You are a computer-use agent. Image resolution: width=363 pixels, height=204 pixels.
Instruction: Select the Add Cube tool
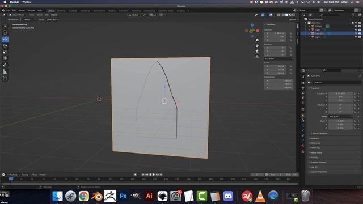tap(5, 79)
